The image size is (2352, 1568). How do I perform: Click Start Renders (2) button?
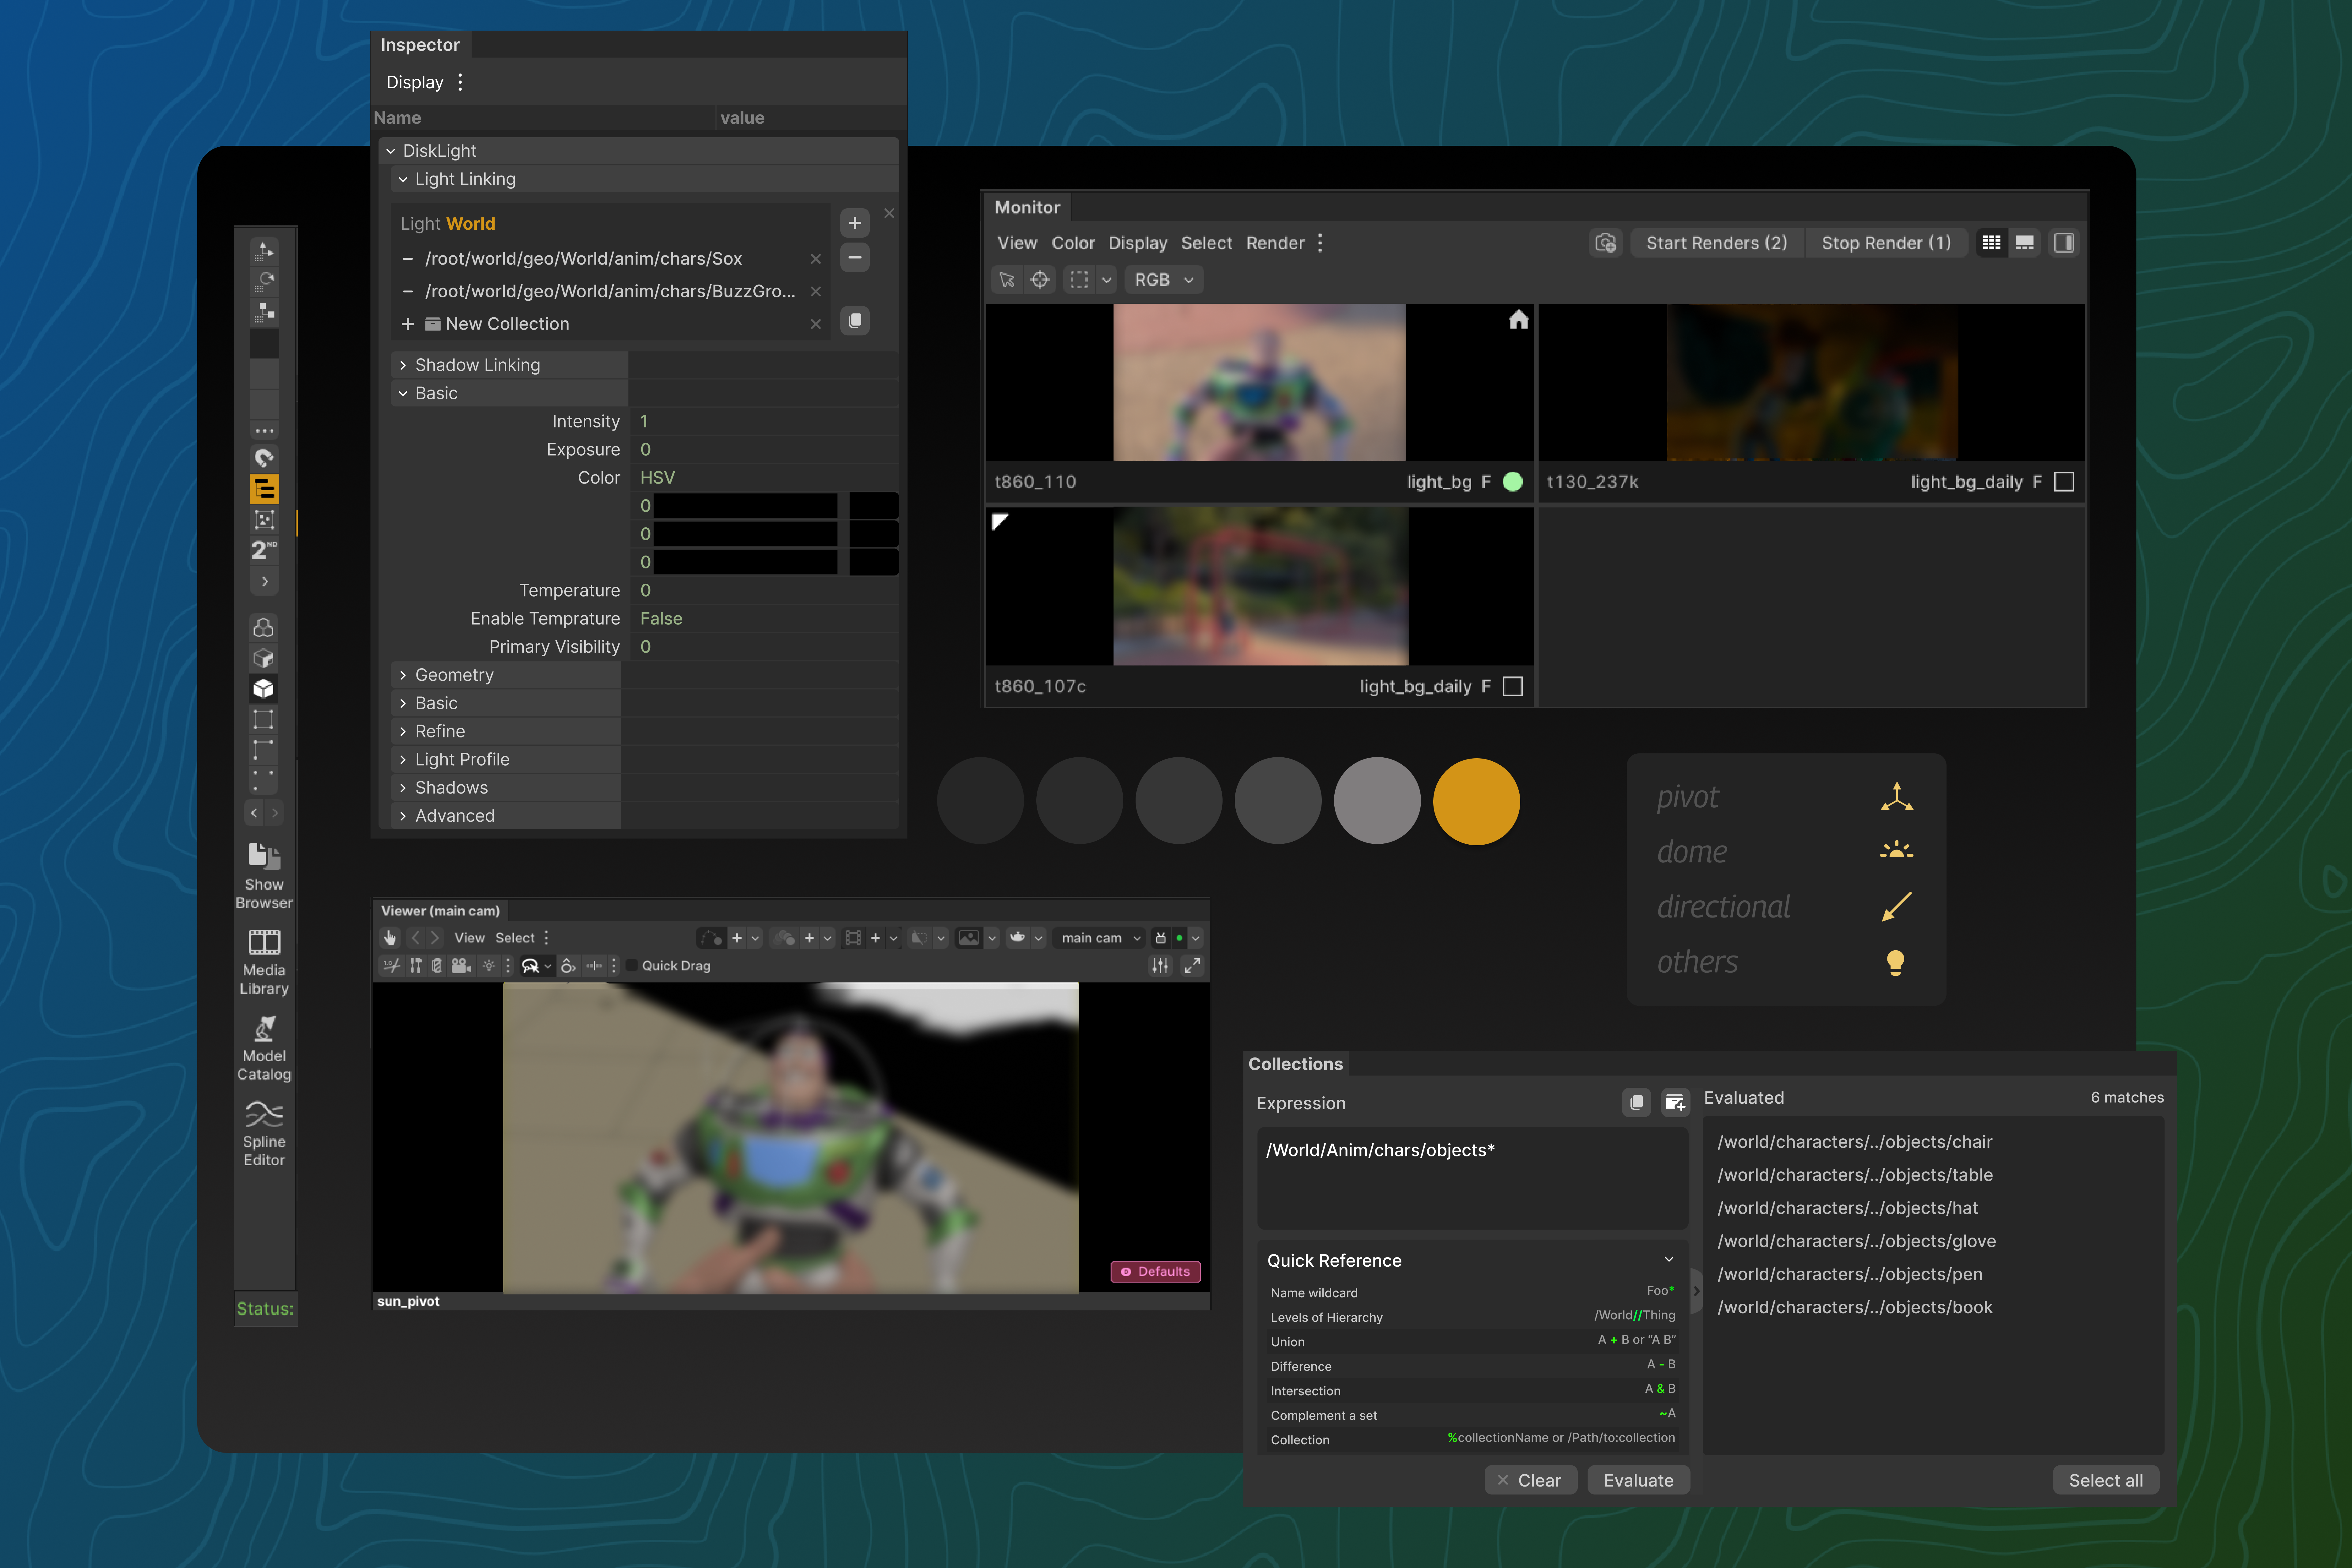pos(1716,243)
